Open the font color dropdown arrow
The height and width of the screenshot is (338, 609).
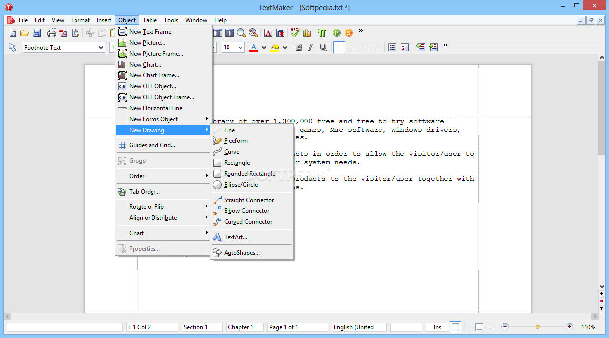point(264,48)
